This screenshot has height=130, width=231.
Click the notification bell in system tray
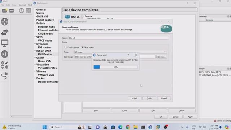221,127
